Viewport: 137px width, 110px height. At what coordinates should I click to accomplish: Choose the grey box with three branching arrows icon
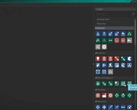(98, 47)
